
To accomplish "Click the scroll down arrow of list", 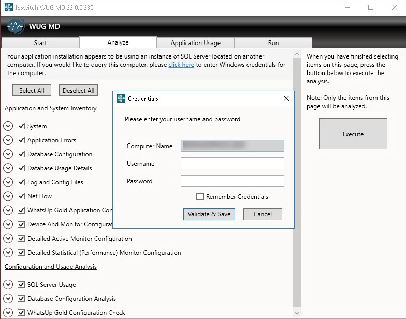I will 297,313.
